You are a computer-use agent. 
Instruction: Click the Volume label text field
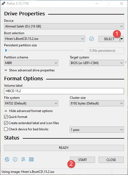(x=64, y=91)
